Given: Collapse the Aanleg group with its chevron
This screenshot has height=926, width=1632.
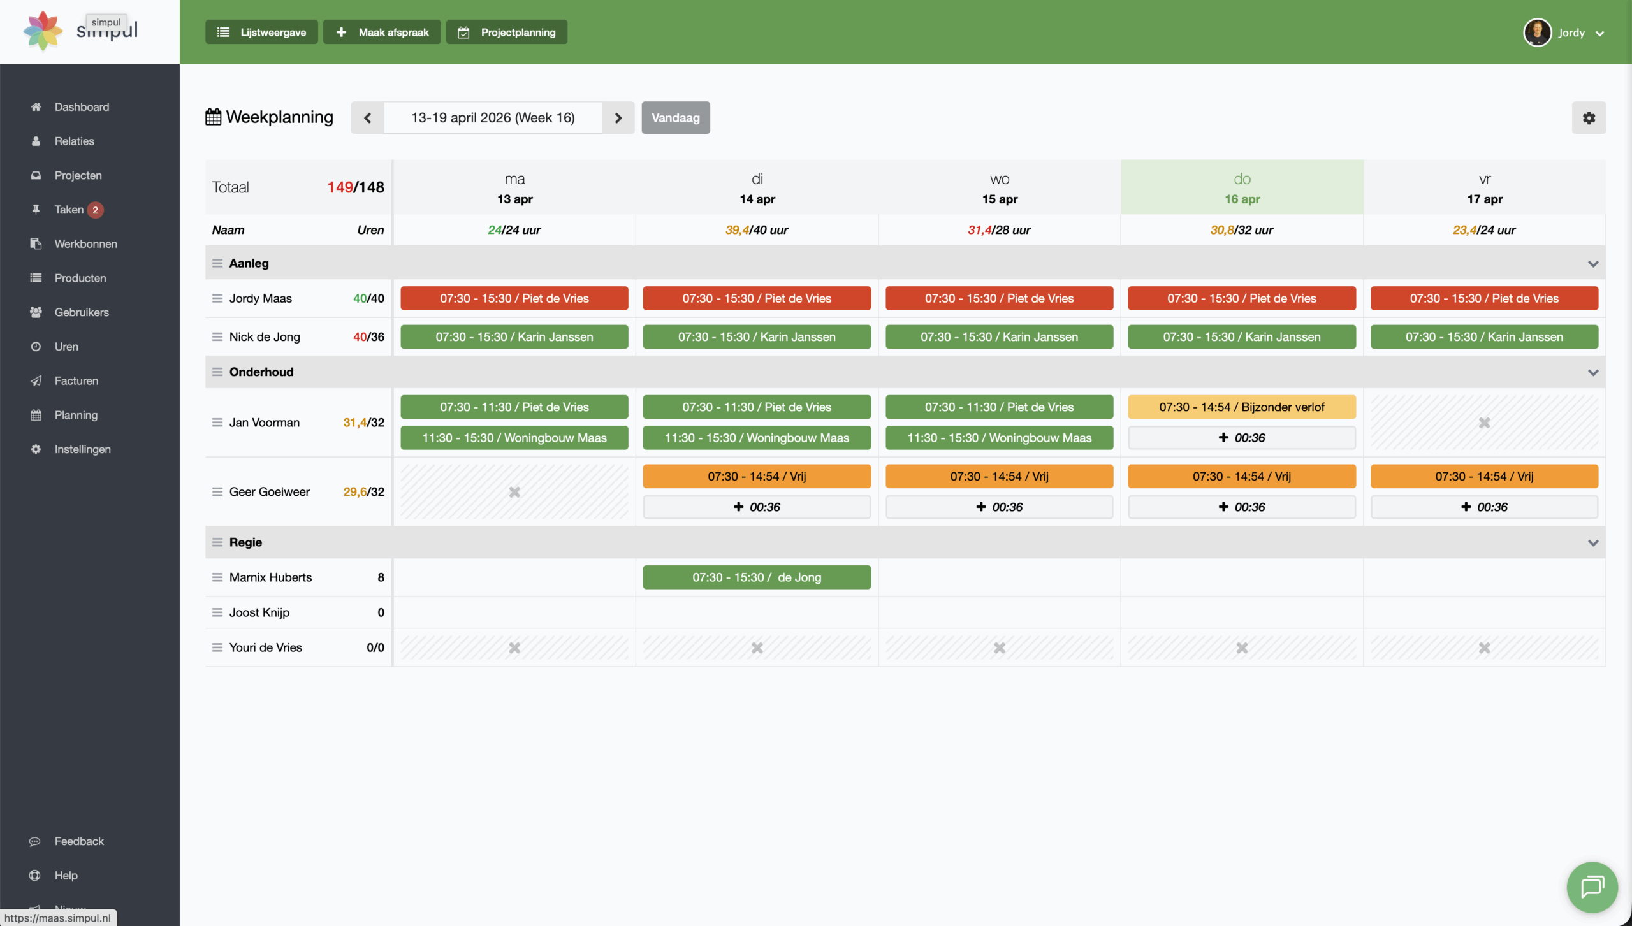Looking at the screenshot, I should [1592, 264].
